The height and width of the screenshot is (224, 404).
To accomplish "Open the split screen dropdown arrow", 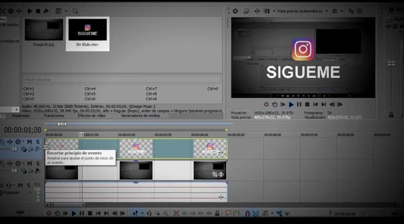I will (x=274, y=11).
